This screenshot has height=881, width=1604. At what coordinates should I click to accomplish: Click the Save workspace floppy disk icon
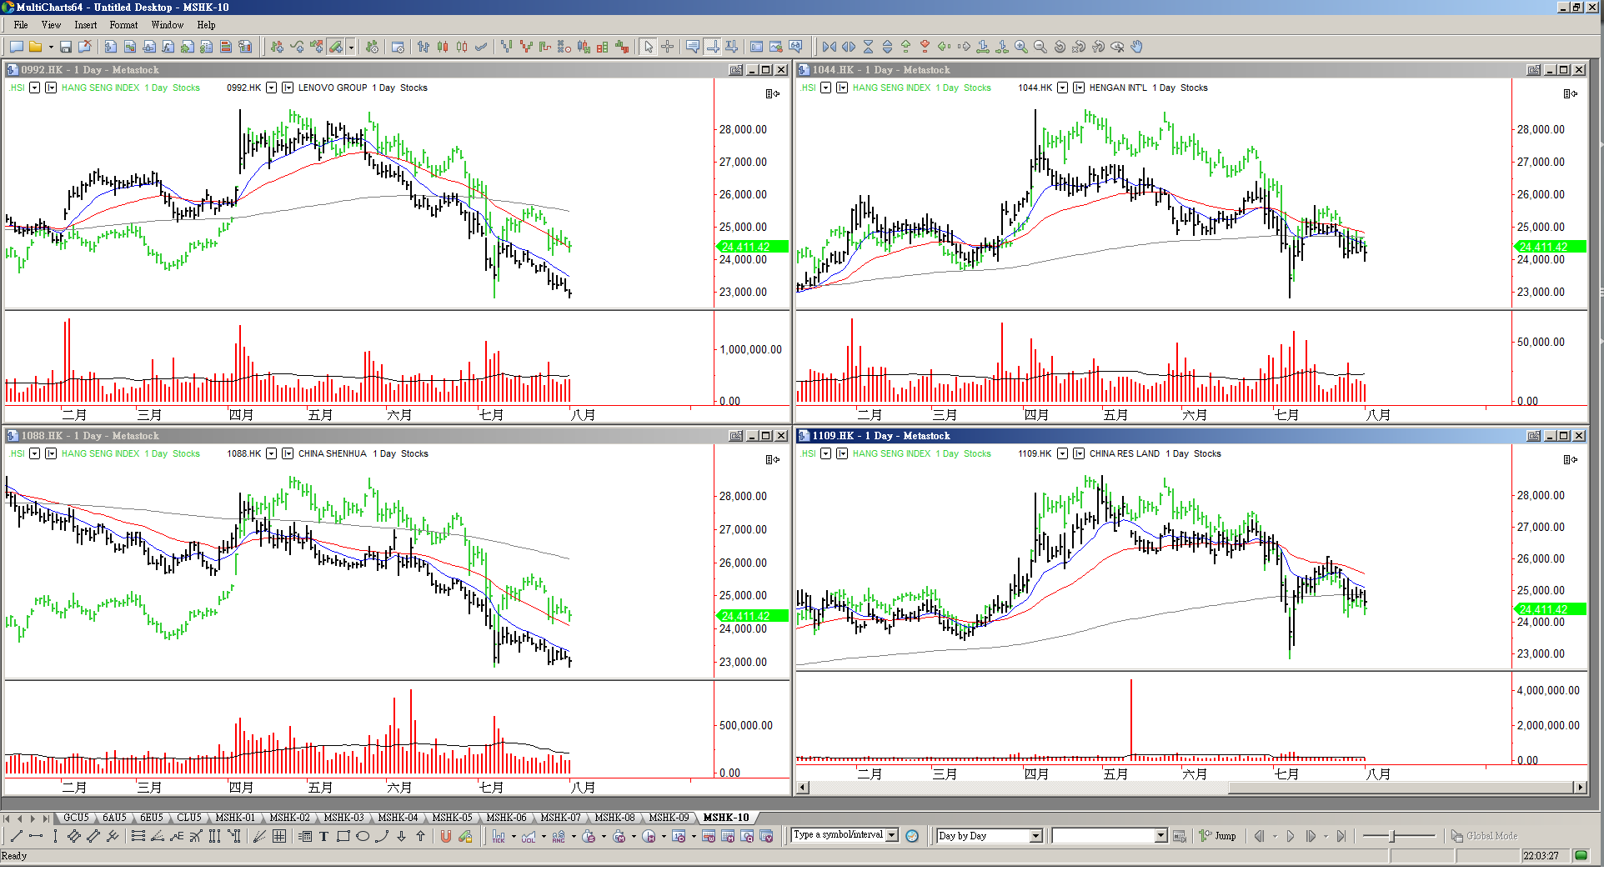(65, 48)
